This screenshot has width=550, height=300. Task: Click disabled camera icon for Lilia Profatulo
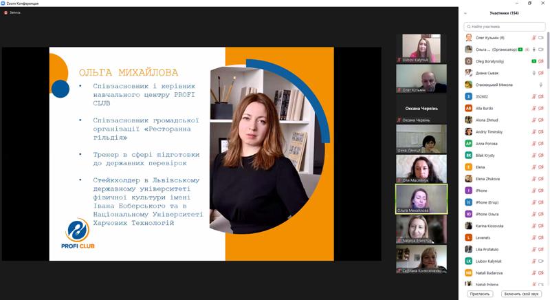pos(541,250)
